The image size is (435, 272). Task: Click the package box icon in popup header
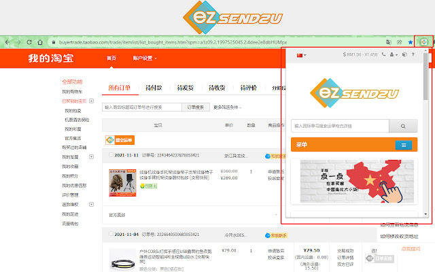404,54
